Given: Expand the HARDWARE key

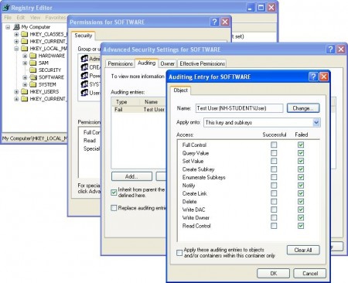Looking at the screenshot, I should point(25,56).
